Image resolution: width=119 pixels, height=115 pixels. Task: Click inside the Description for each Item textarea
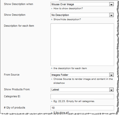point(82,45)
